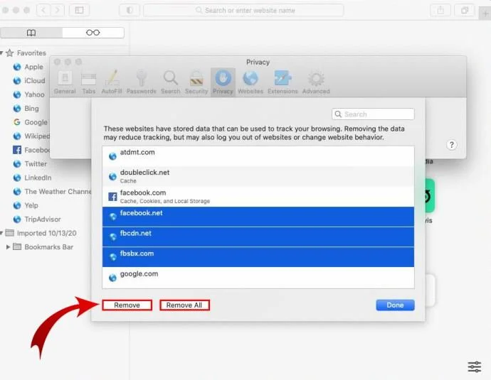
Task: Select the Privacy preferences pane
Action: 223,82
